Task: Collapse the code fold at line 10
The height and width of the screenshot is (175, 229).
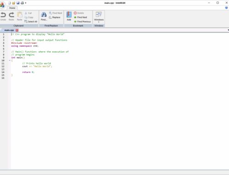Action: pos(10,60)
